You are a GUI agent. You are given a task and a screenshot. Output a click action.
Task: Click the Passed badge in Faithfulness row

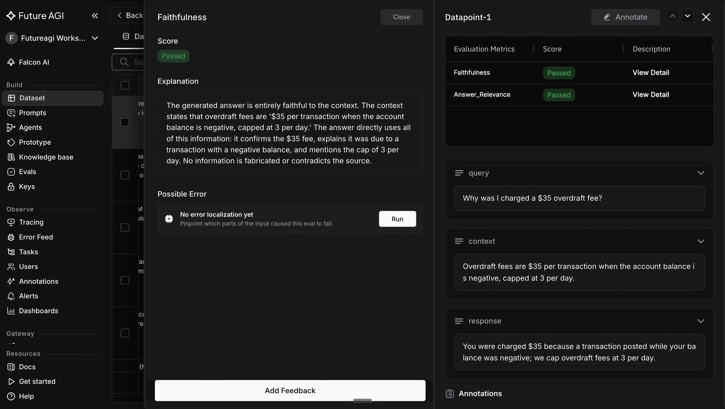(x=559, y=73)
